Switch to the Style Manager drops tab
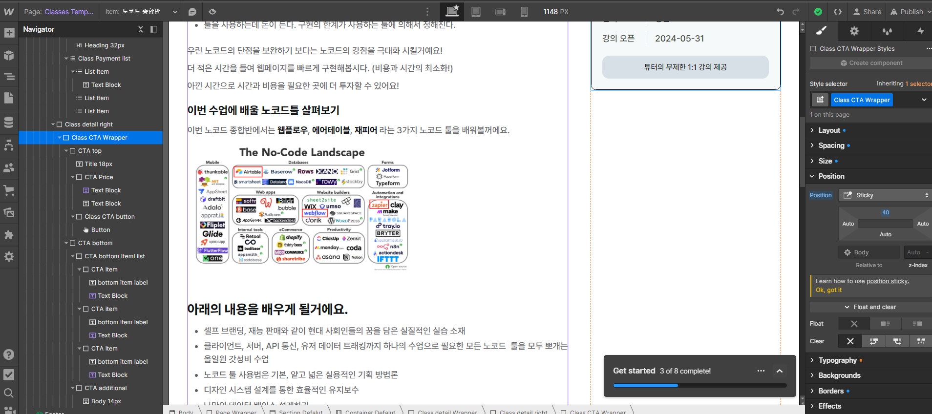The image size is (932, 414). (x=887, y=31)
